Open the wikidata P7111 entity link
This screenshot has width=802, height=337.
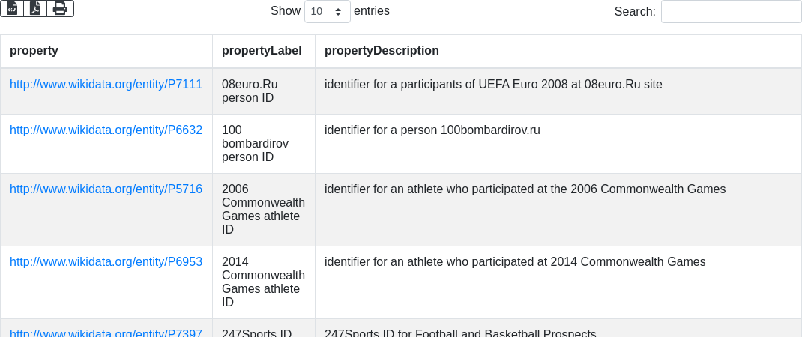click(106, 85)
